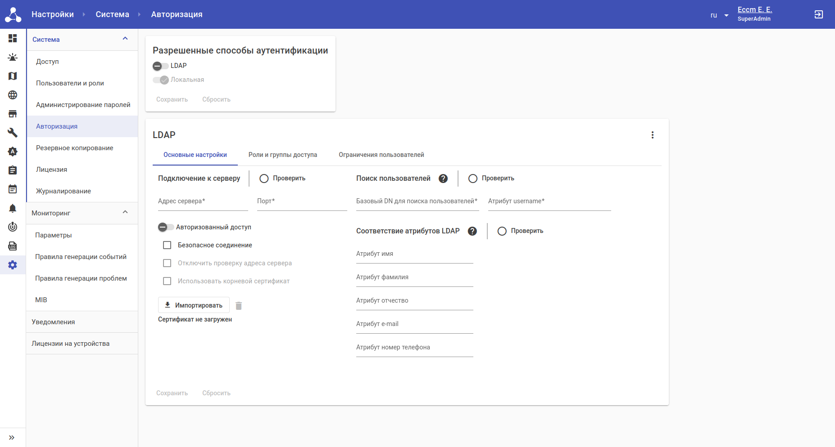Click help icon beside Поиск пользователей
The width and height of the screenshot is (835, 447).
pyautogui.click(x=443, y=179)
